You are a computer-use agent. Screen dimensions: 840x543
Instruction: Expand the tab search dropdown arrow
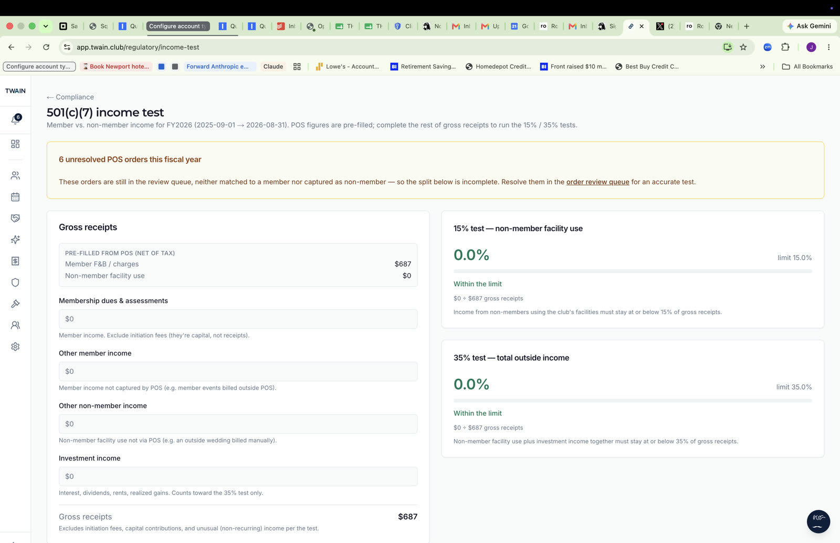(x=46, y=26)
